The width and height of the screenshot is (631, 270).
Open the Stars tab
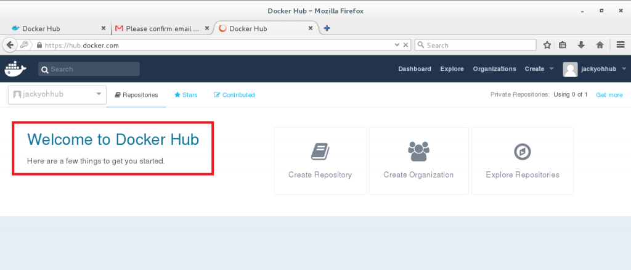[186, 95]
